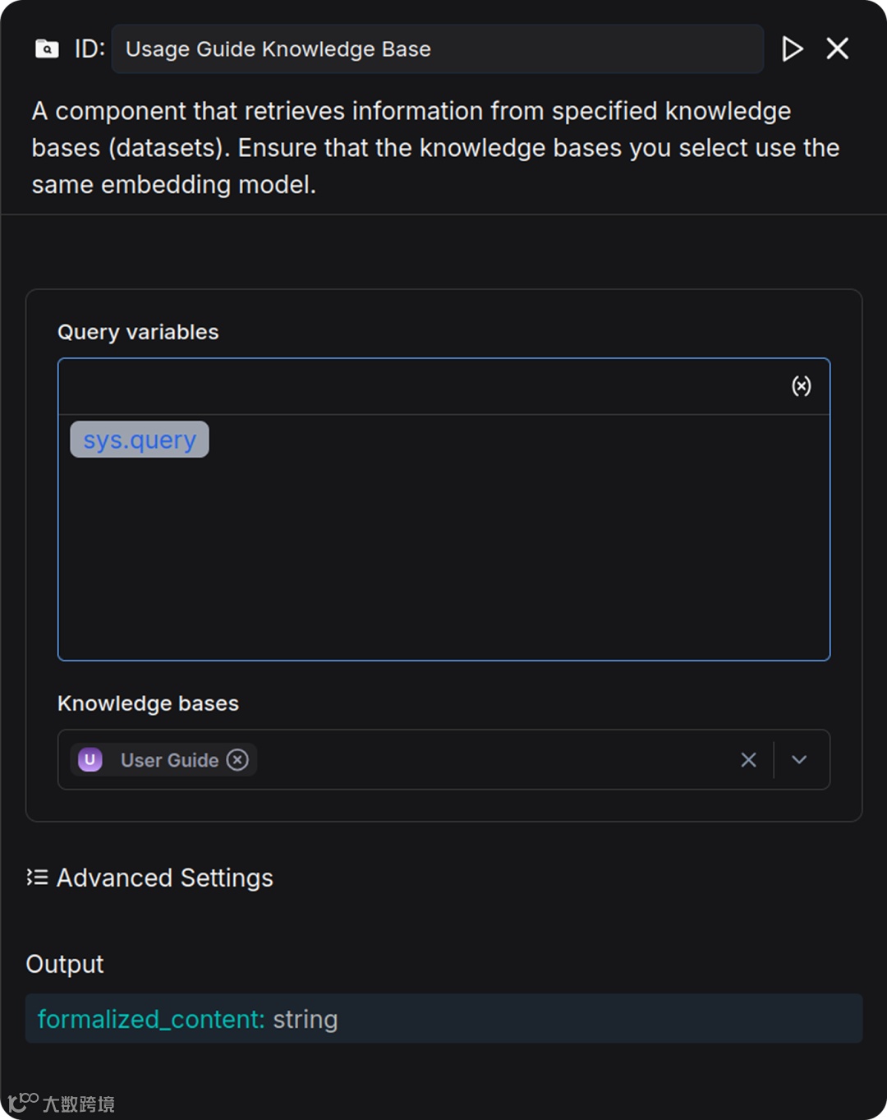Open the variable picker (x) icon

(801, 386)
